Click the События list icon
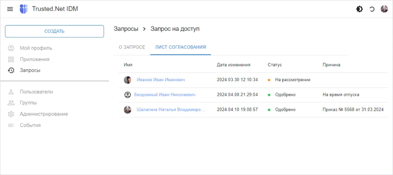 tap(12, 125)
